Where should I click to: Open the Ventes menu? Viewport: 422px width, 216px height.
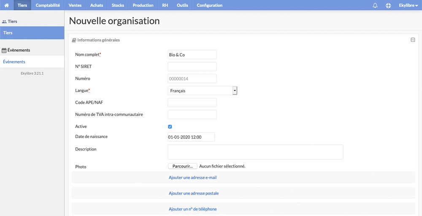coord(75,5)
